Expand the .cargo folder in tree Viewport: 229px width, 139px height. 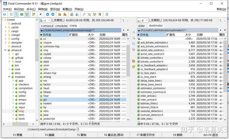click(x=5, y=31)
